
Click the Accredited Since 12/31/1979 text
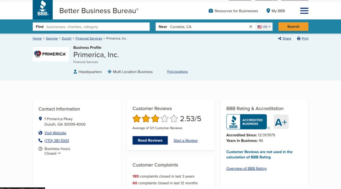250,135
